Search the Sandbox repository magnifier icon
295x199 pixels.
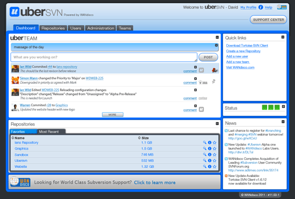click(x=205, y=154)
